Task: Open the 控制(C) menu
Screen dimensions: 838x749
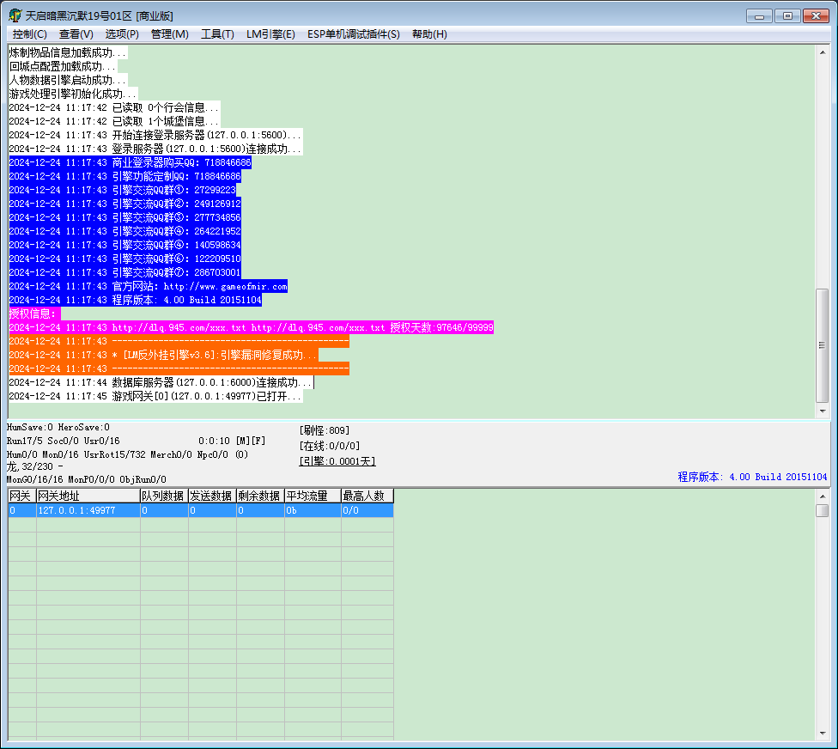Action: [x=30, y=34]
